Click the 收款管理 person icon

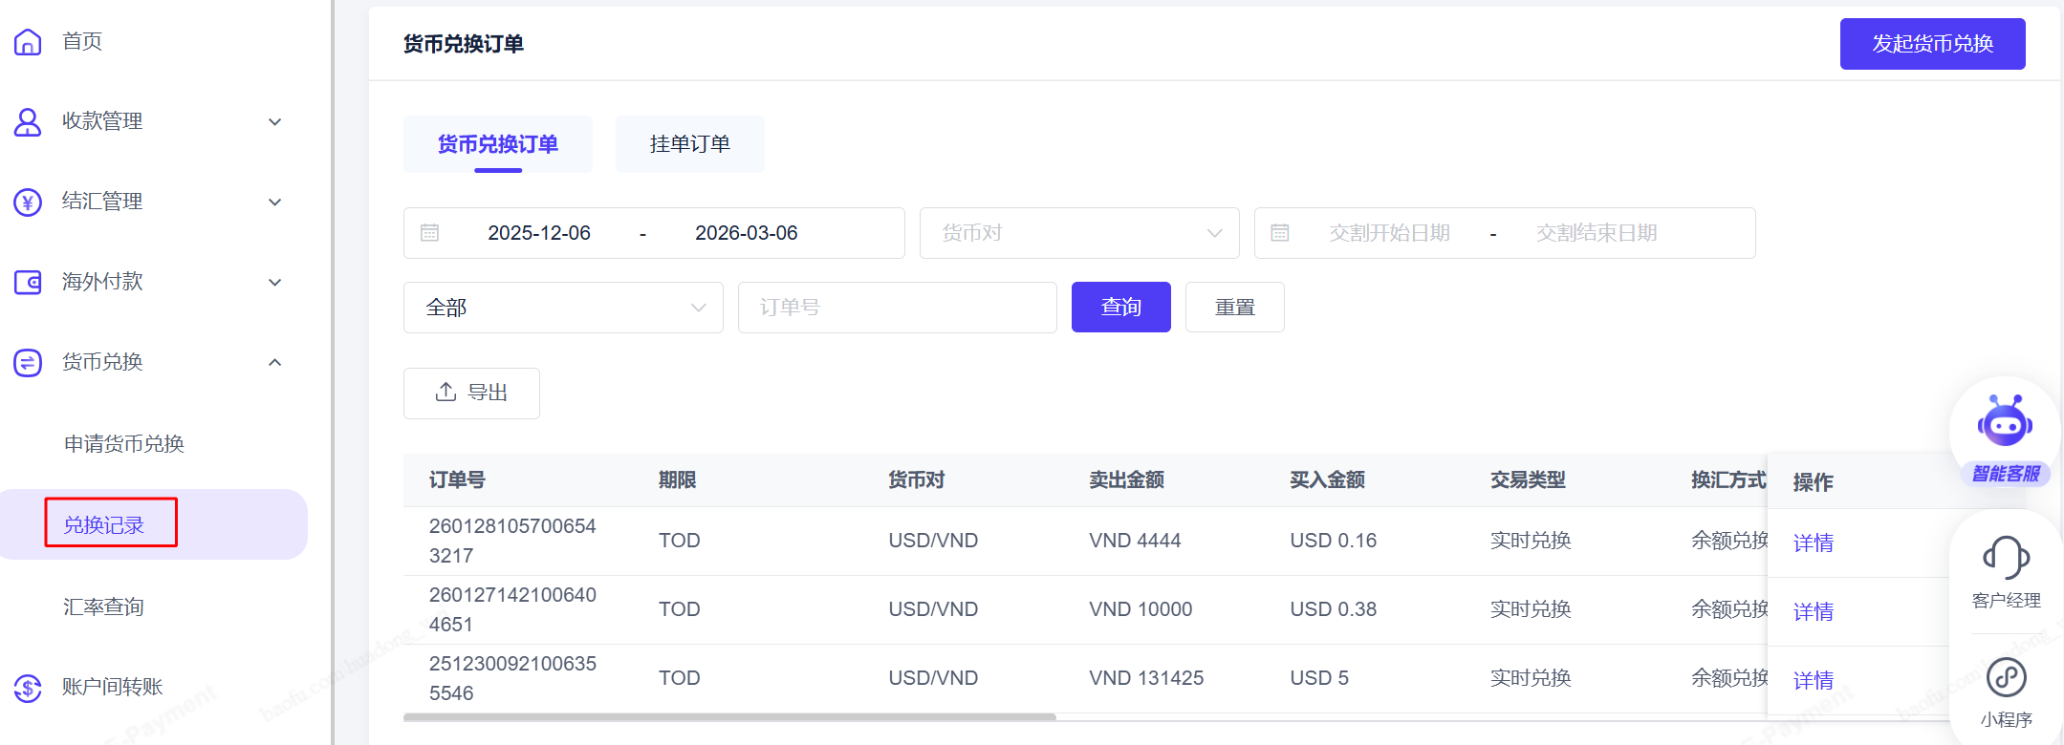[28, 121]
